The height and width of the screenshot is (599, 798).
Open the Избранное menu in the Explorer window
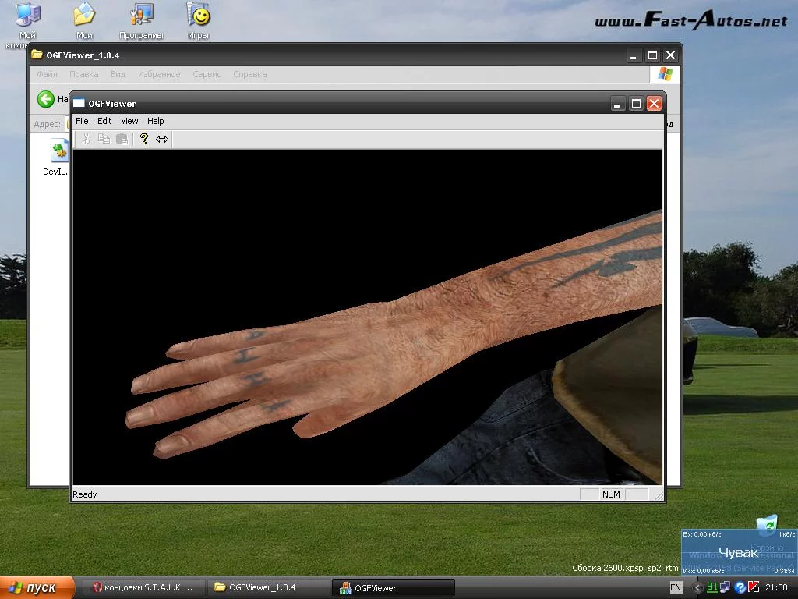(x=159, y=74)
